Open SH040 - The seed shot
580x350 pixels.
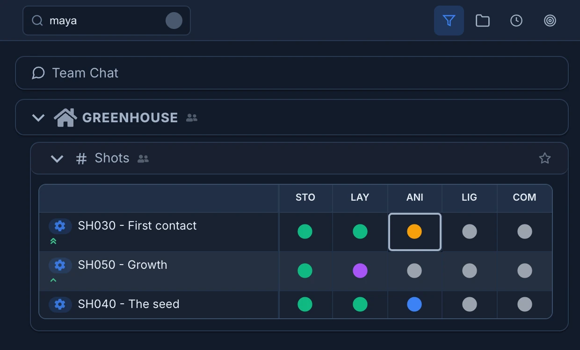pos(129,304)
